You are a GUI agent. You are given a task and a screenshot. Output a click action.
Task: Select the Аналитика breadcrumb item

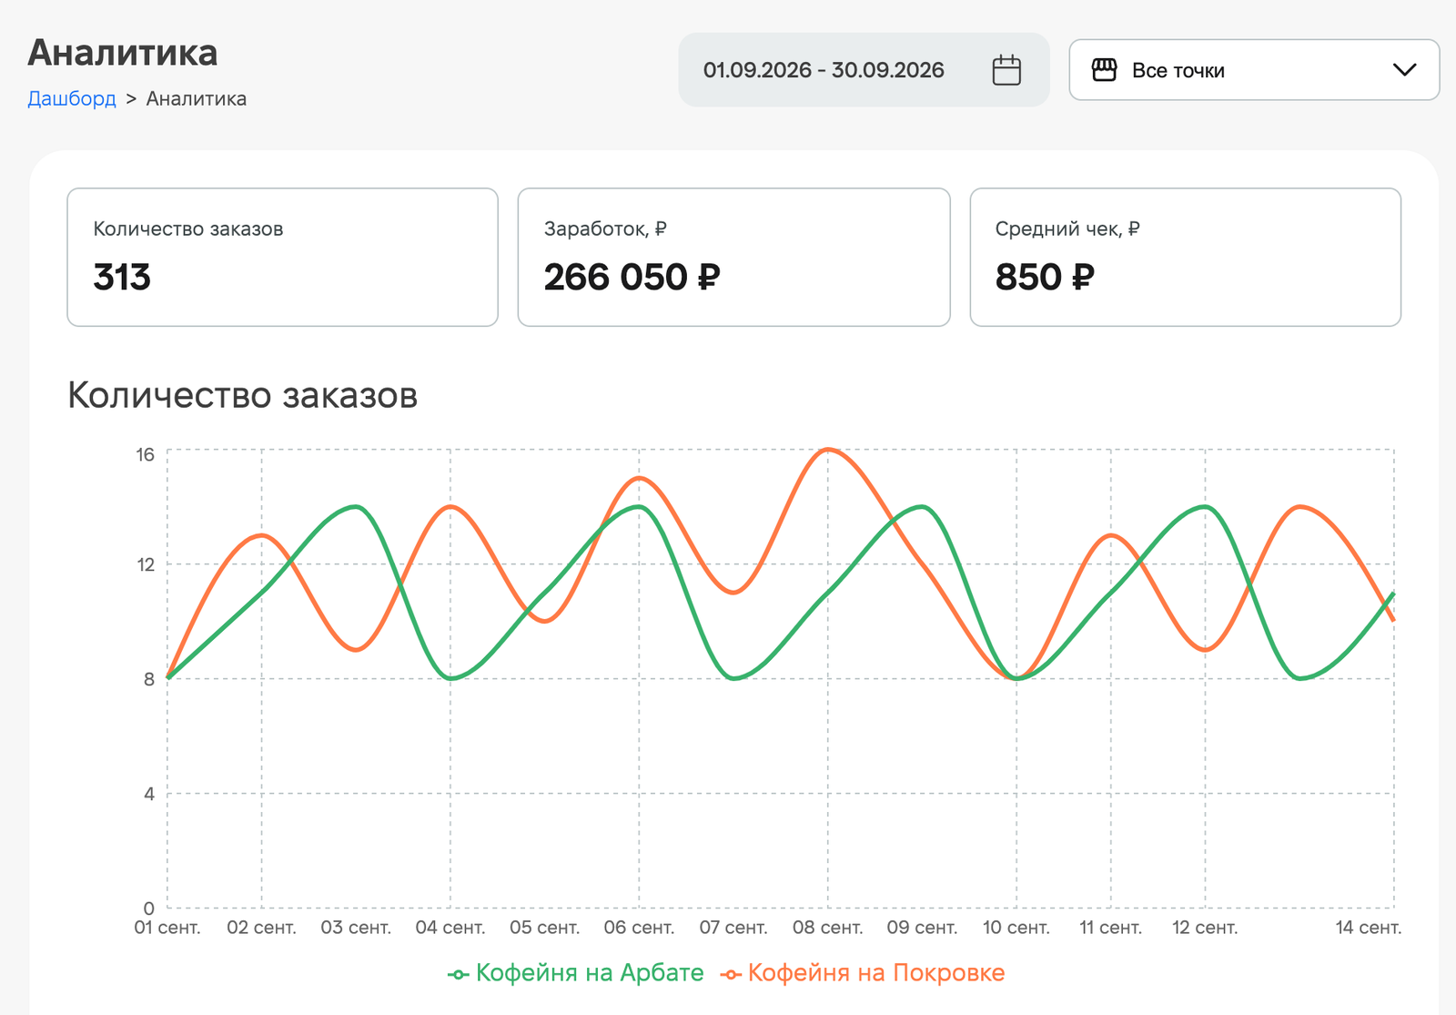pyautogui.click(x=197, y=98)
